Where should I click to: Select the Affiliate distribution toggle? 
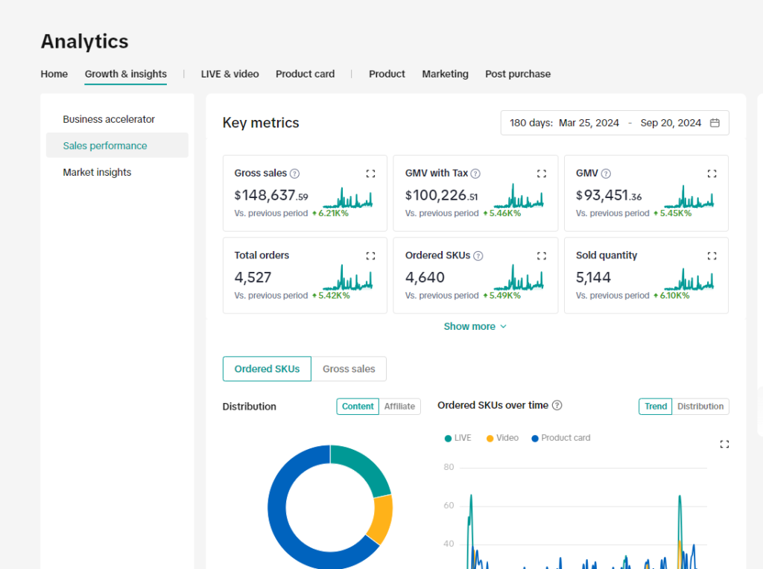click(x=399, y=407)
